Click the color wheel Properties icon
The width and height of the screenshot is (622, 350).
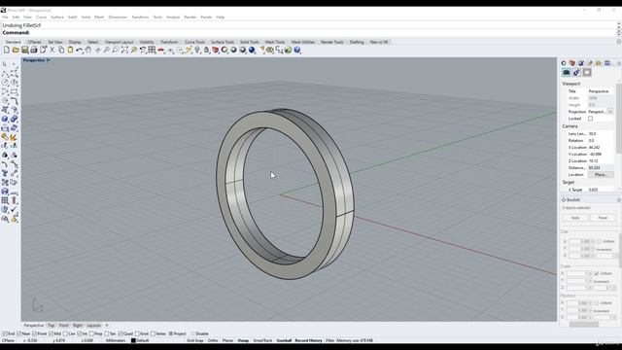tap(225, 50)
